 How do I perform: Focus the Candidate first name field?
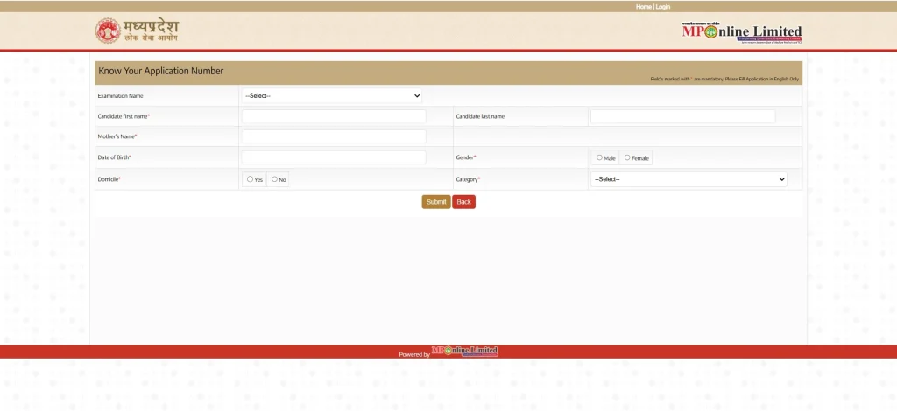[x=334, y=116]
